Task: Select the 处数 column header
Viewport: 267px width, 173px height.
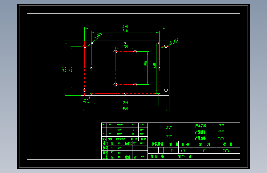Action: (110, 139)
